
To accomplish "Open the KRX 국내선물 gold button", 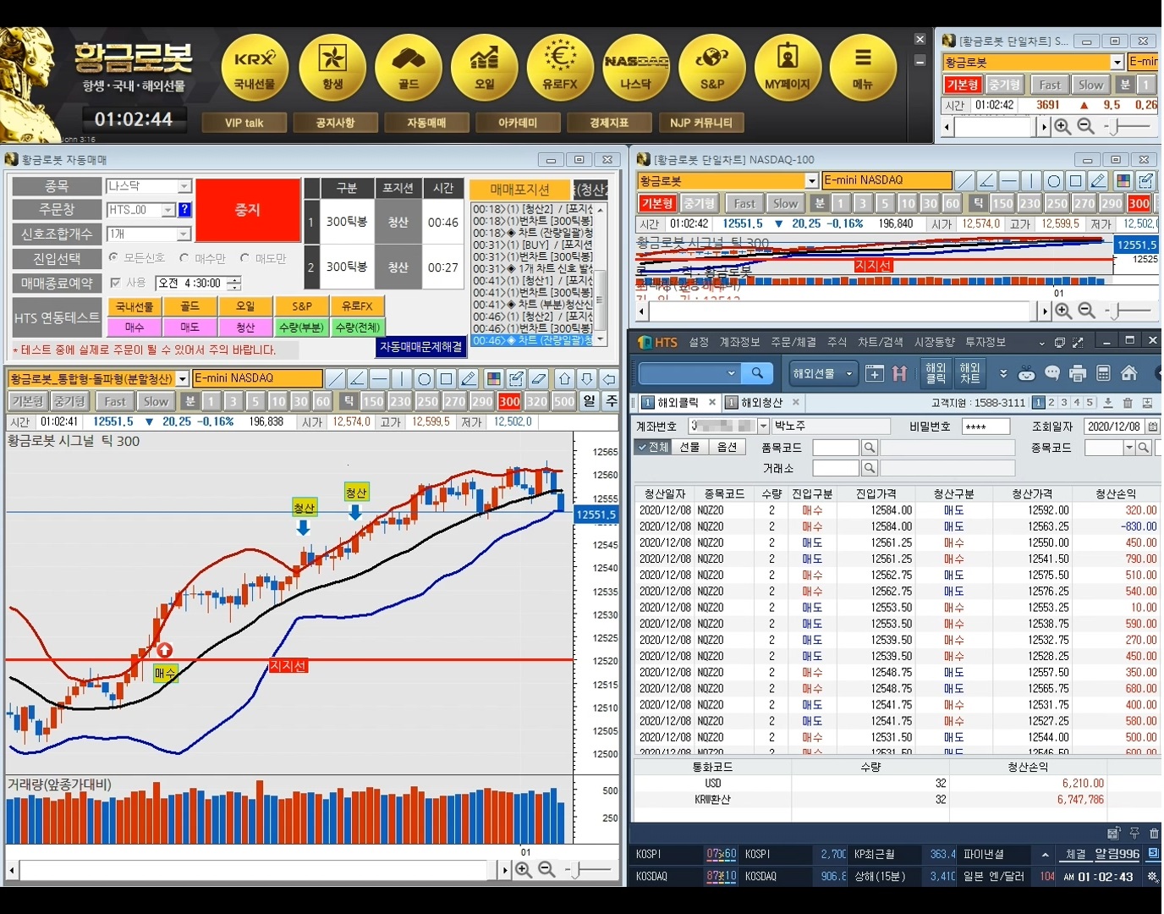I will coord(255,68).
